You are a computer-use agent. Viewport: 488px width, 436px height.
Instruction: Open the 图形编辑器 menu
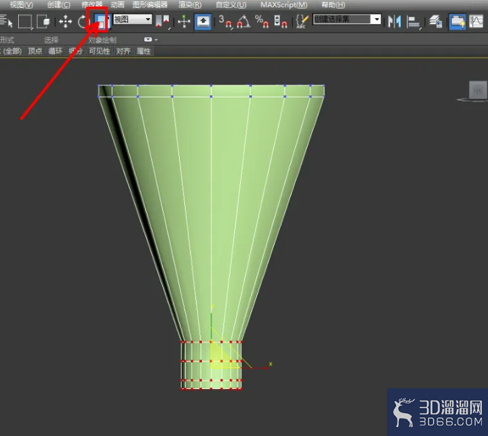(150, 5)
